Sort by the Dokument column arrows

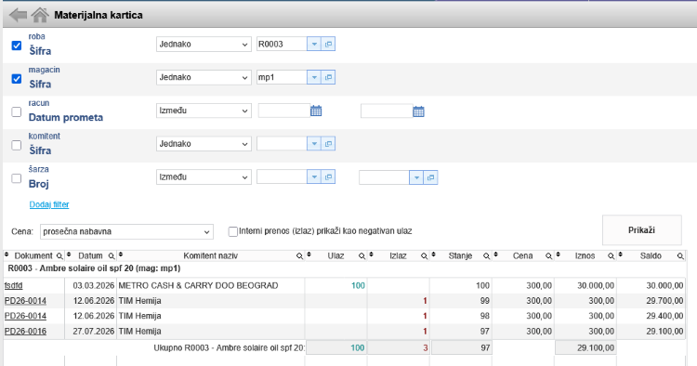[7, 255]
